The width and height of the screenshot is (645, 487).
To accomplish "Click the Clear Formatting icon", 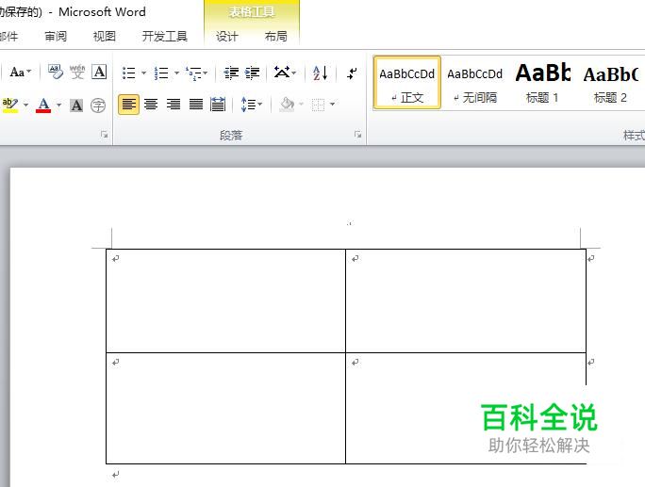I will [56, 73].
